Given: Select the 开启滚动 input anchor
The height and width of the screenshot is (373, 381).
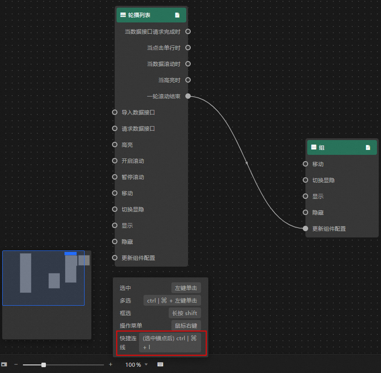Looking at the screenshot, I should pyautogui.click(x=115, y=161).
